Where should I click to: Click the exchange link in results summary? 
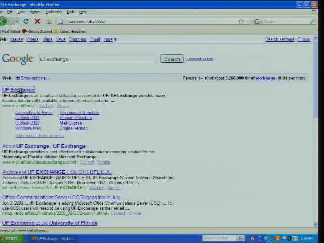[265, 78]
